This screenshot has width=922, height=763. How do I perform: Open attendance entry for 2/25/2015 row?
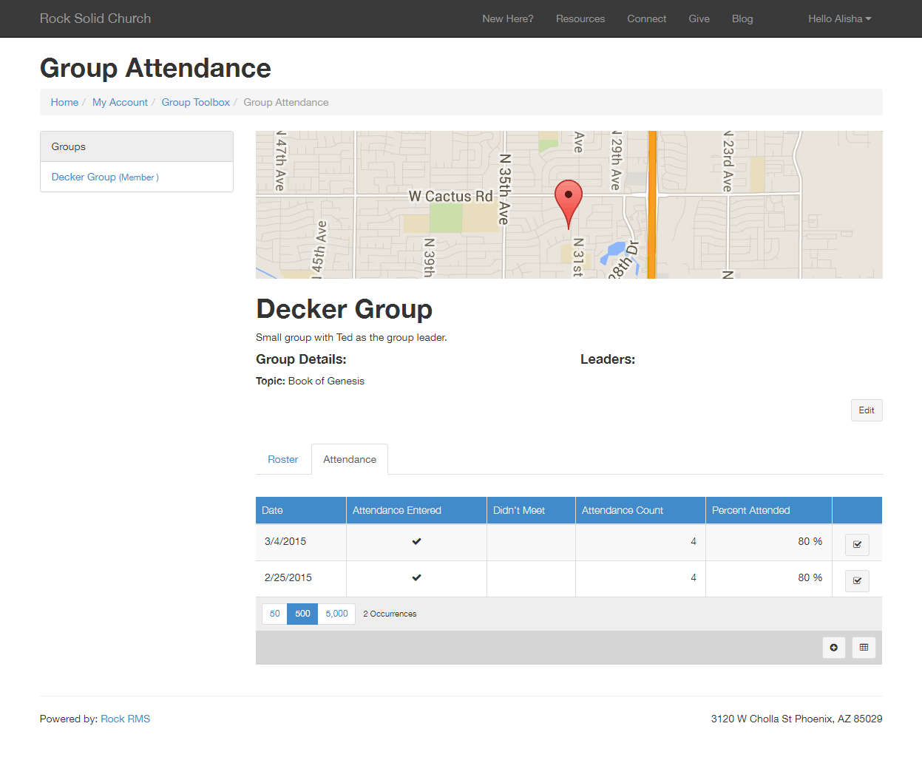click(857, 581)
